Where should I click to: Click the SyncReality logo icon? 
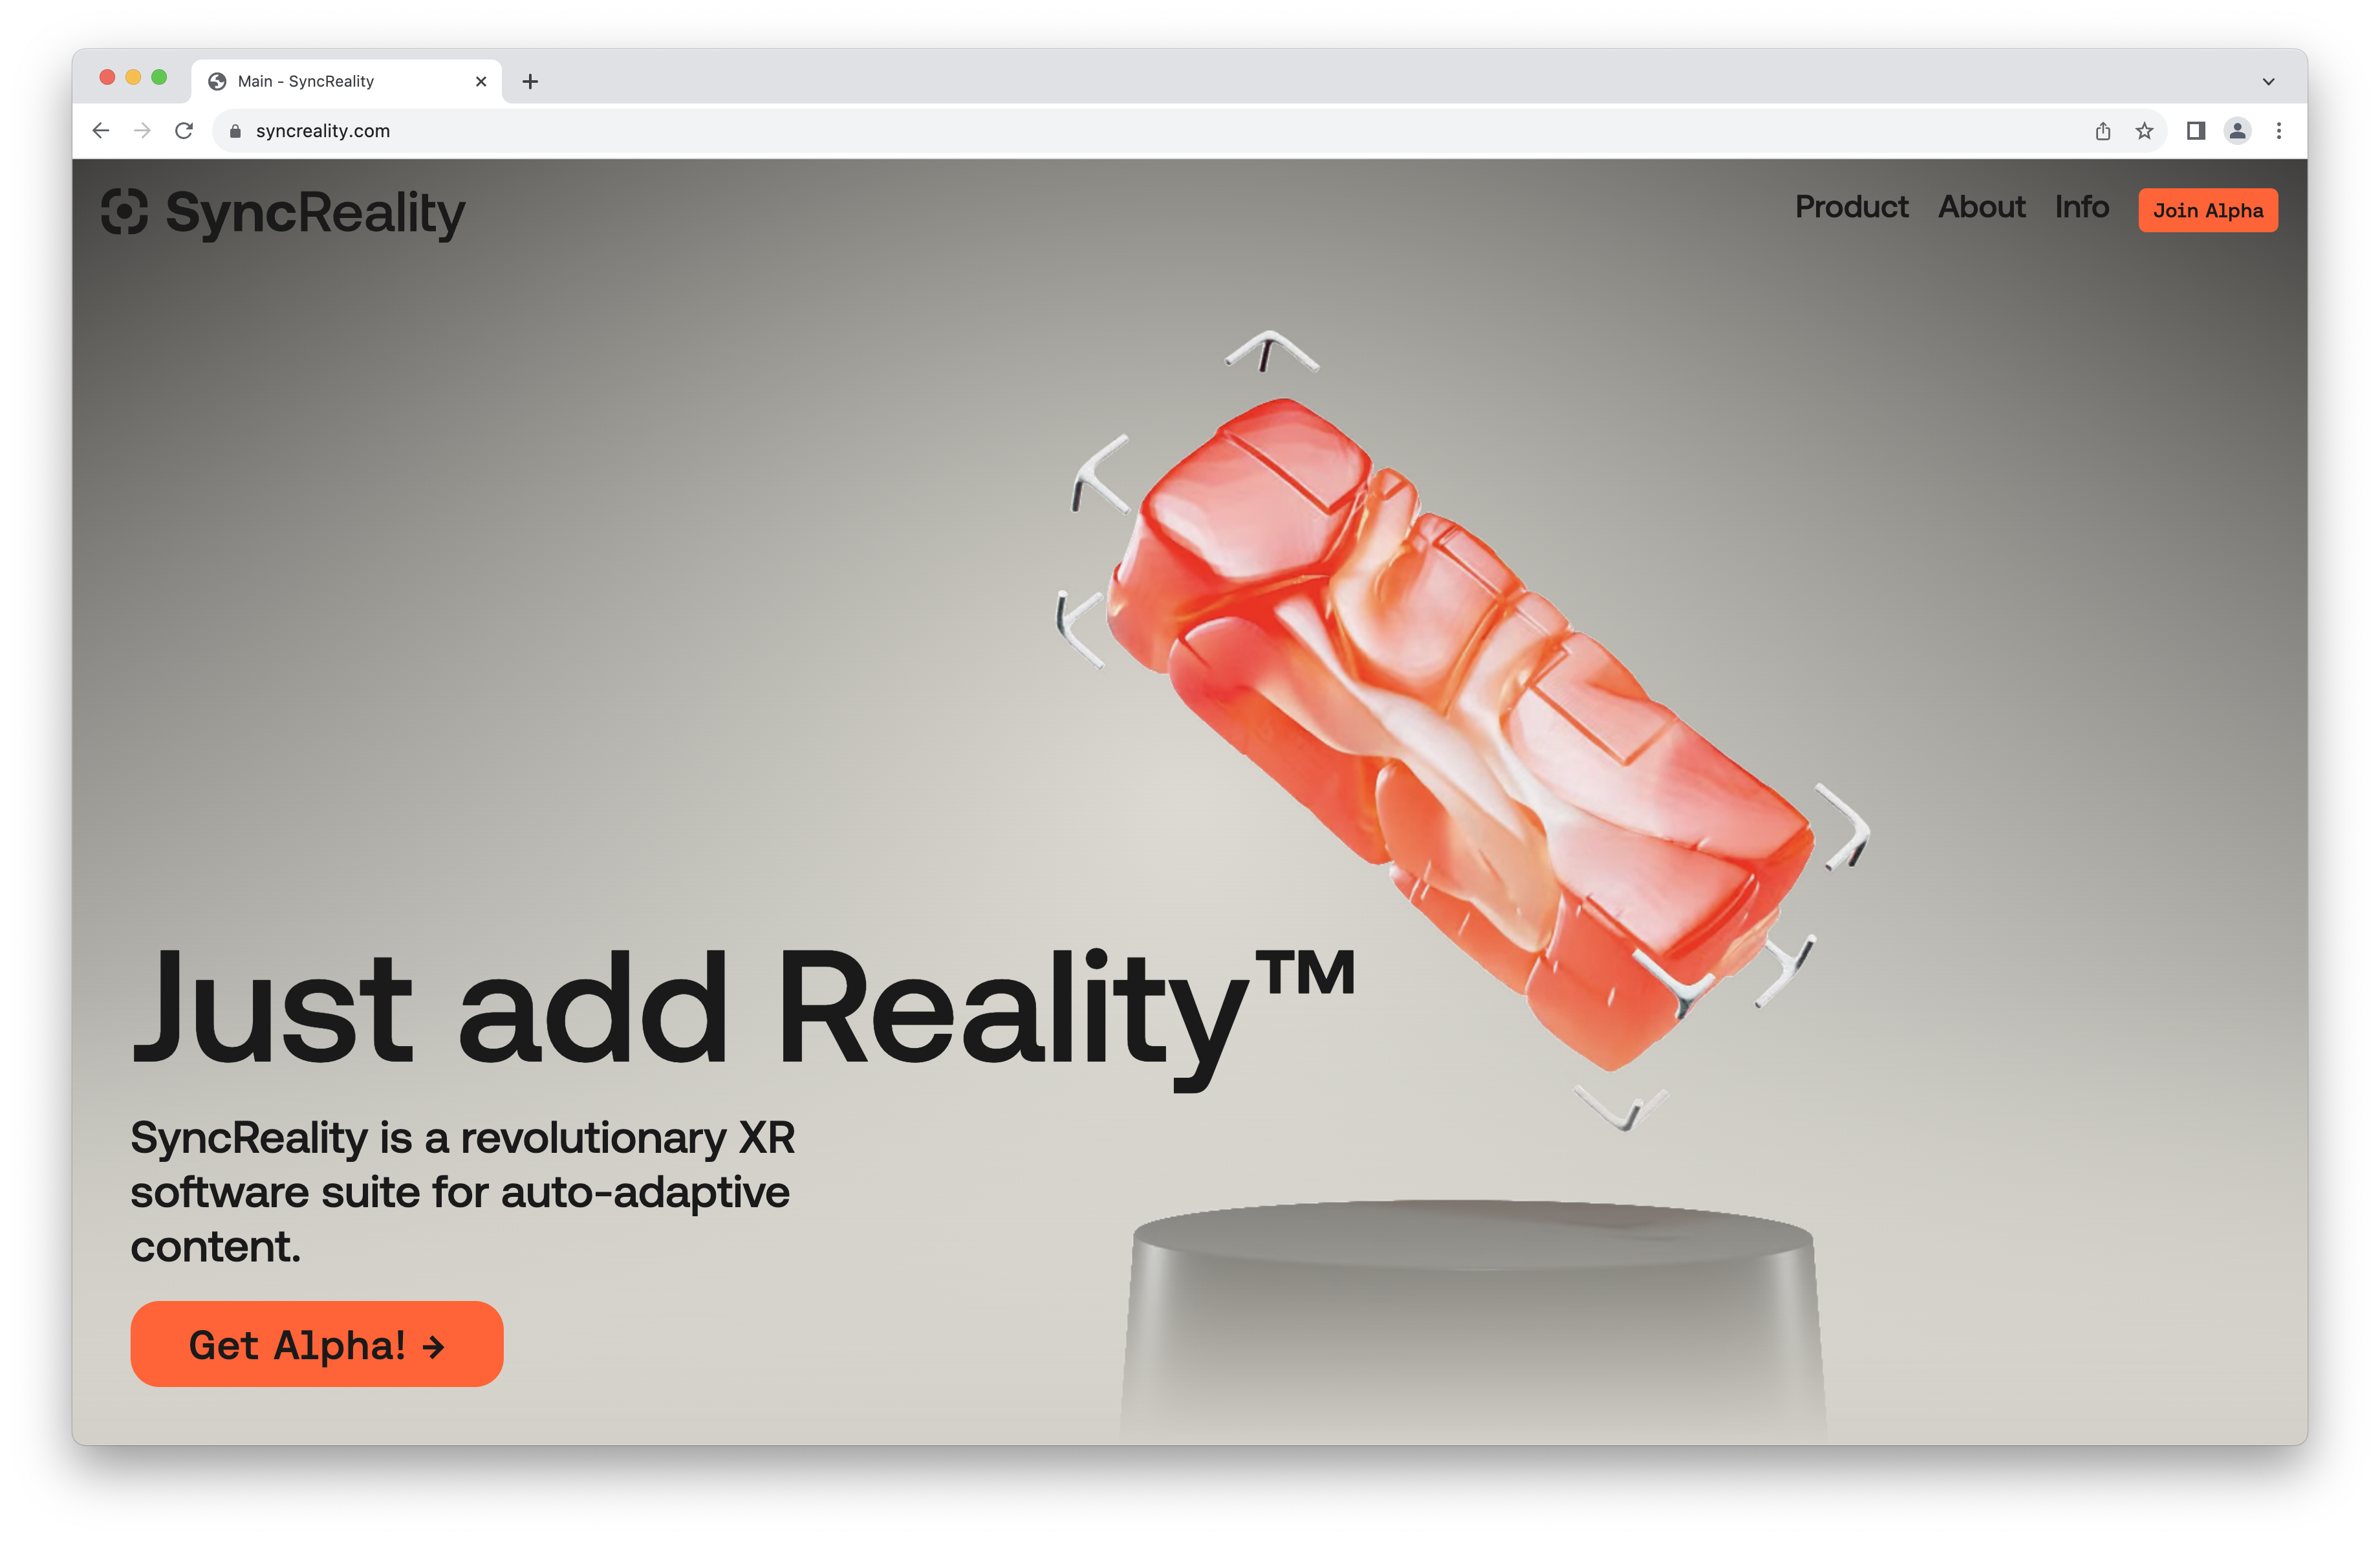click(130, 212)
